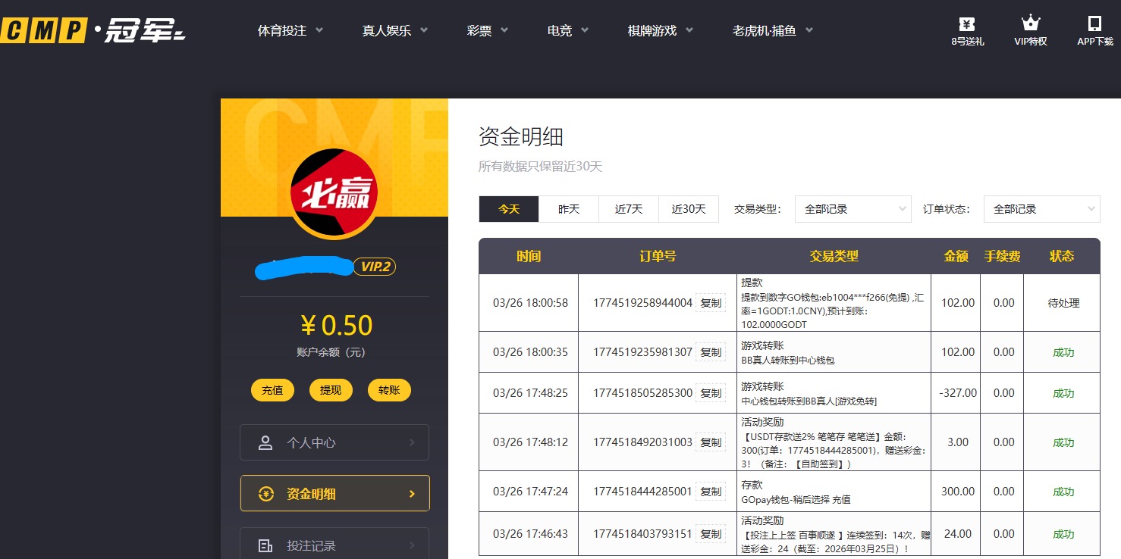
Task: Click the APP下载 phone icon
Action: click(x=1094, y=23)
